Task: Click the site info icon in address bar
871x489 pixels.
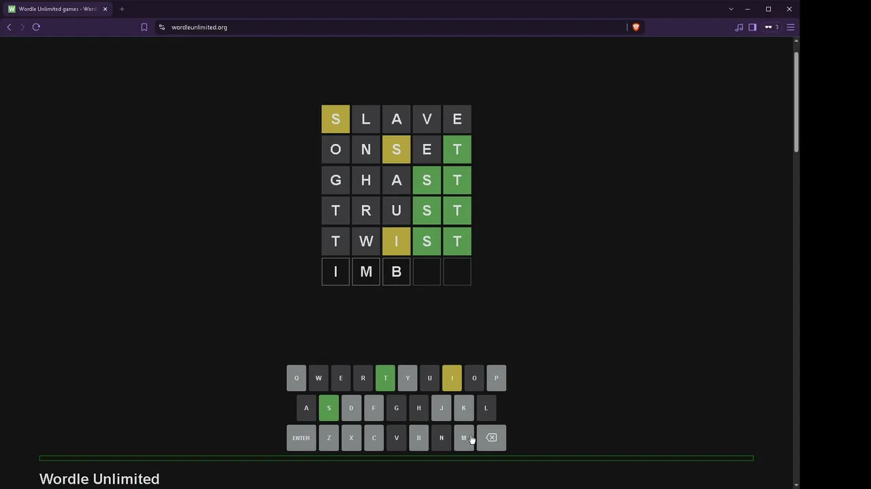Action: pyautogui.click(x=162, y=27)
